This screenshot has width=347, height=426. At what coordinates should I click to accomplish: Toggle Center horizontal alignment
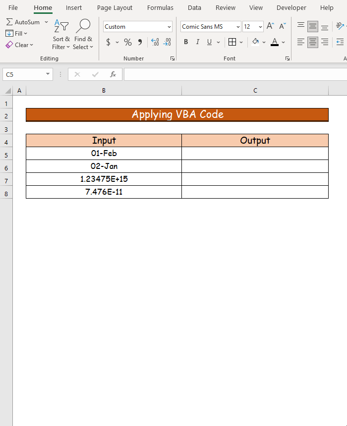pos(313,42)
